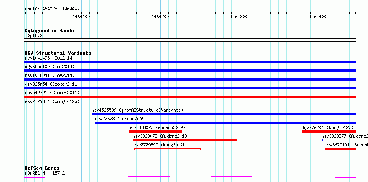Select the thin red line under esv2729884
Screen dimensions: 368x182
click(190, 105)
